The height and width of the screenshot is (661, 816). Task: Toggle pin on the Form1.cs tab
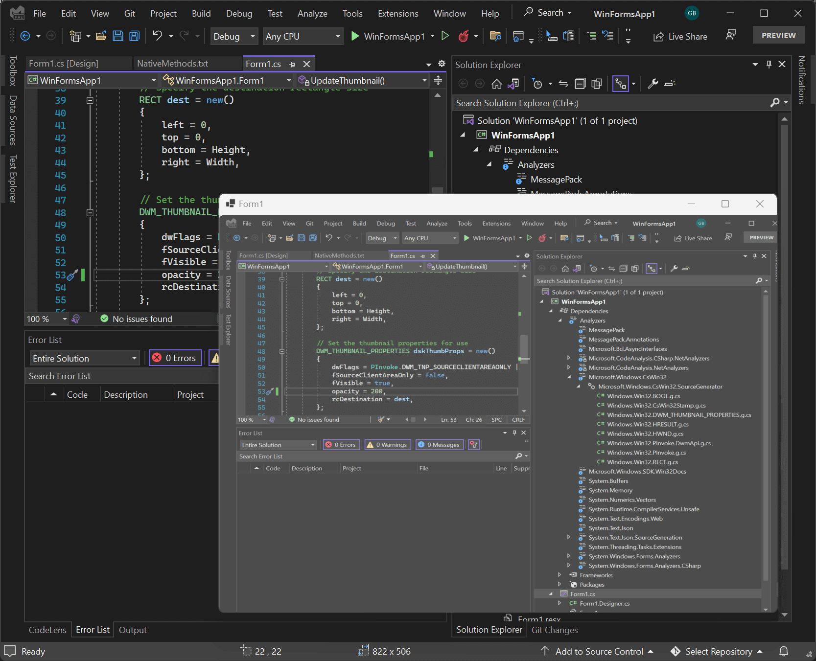[x=292, y=64]
